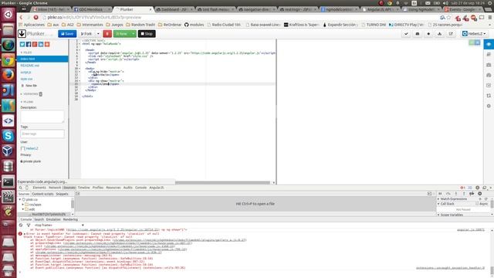The image size is (494, 278).
Task: Open the settings gear in right sidebar
Action: 489,106
